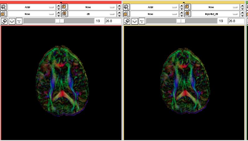248x141 pixels.
Task: Click the label layer icon in red viewer
Action: (4, 14)
